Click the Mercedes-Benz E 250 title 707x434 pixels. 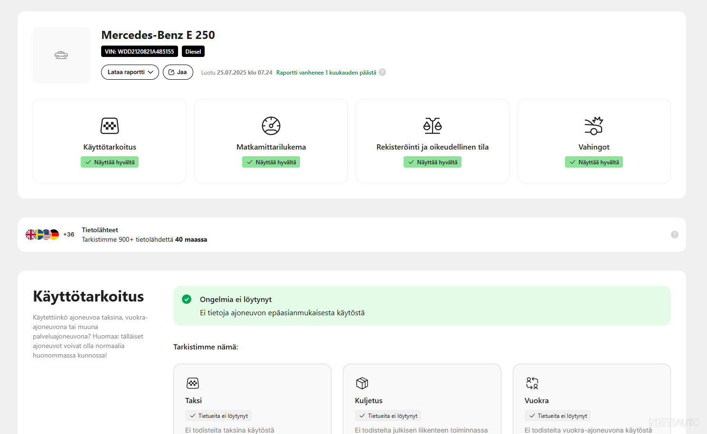click(158, 35)
